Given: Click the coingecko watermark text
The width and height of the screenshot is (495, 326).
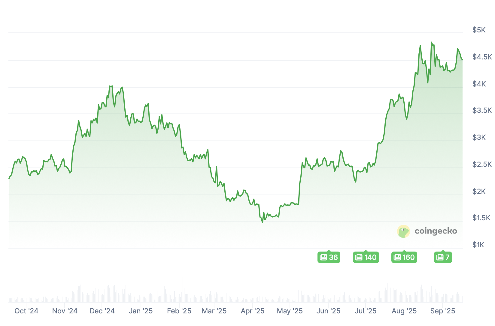Looking at the screenshot, I should [x=436, y=231].
